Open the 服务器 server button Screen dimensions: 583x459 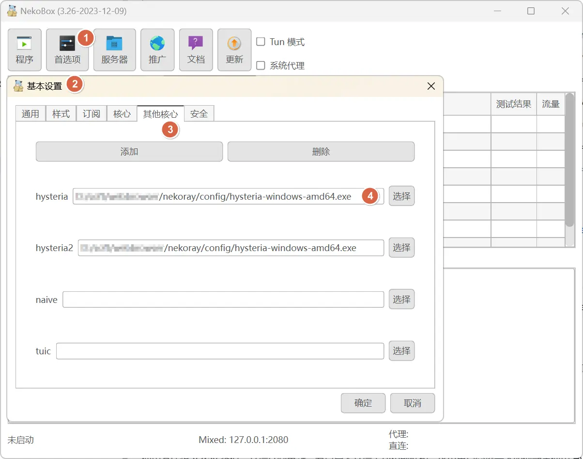(114, 50)
